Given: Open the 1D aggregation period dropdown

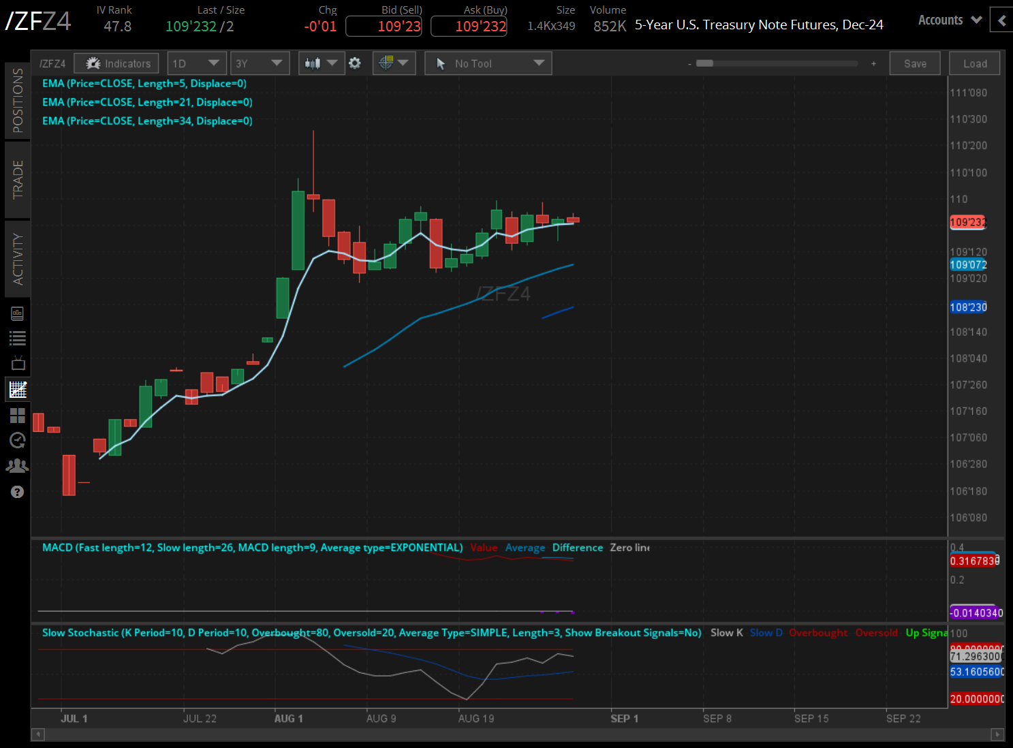Looking at the screenshot, I should pos(196,63).
